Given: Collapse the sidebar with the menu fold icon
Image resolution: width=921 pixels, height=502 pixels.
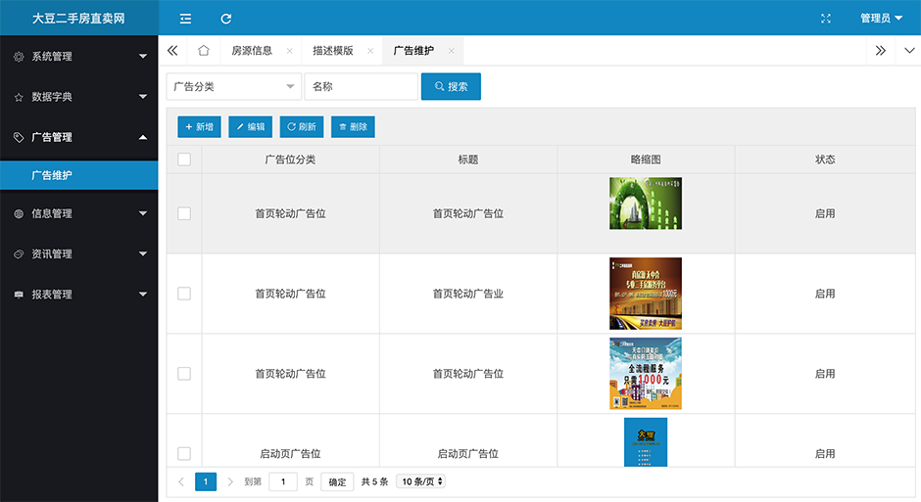Looking at the screenshot, I should point(186,19).
